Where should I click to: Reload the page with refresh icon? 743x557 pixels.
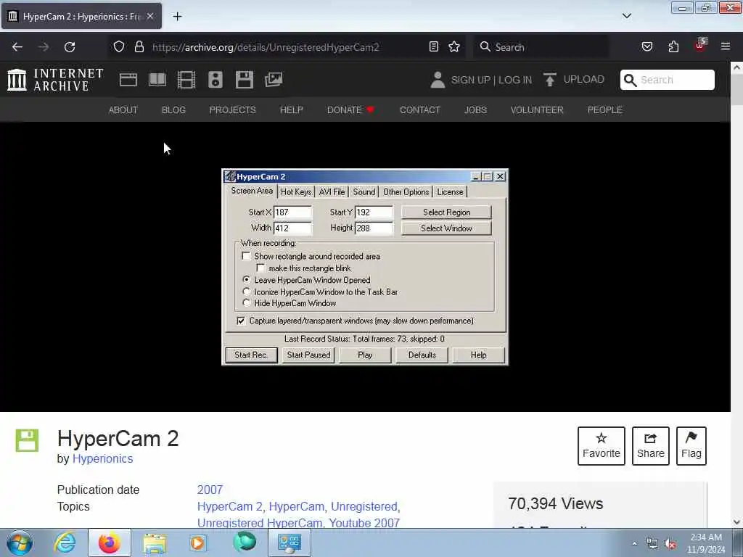[x=70, y=47]
